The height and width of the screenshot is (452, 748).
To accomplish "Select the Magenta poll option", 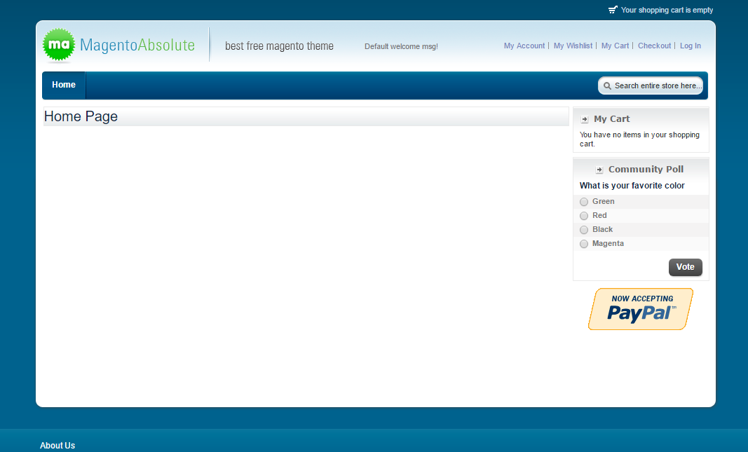I will [584, 244].
